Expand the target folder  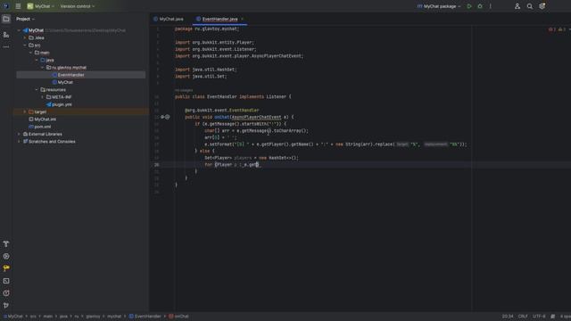(25, 112)
